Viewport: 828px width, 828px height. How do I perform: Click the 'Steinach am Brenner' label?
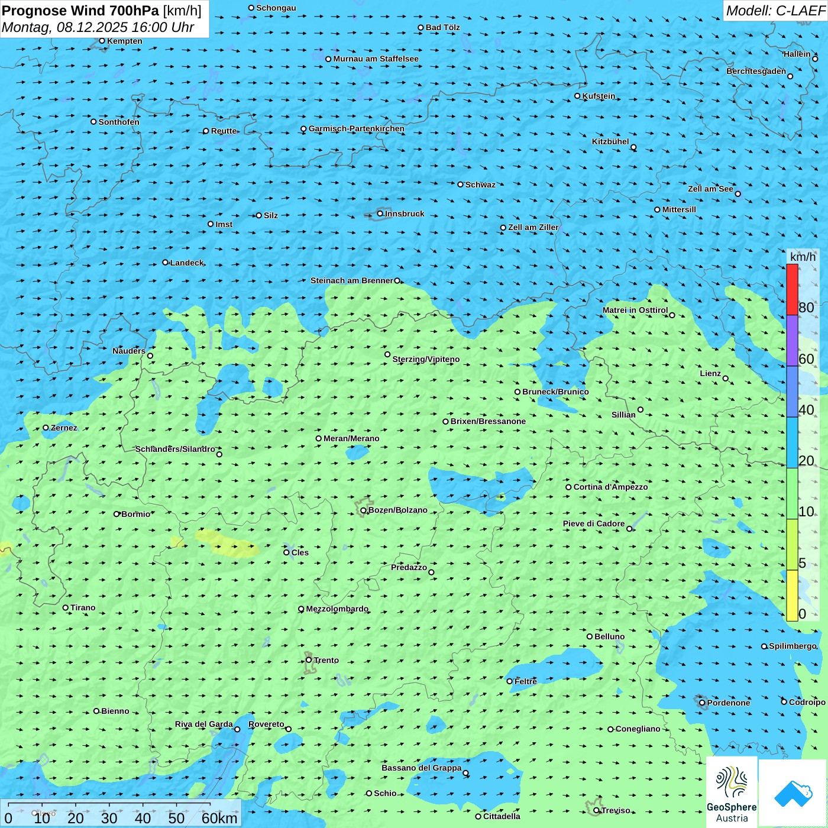pos(351,280)
